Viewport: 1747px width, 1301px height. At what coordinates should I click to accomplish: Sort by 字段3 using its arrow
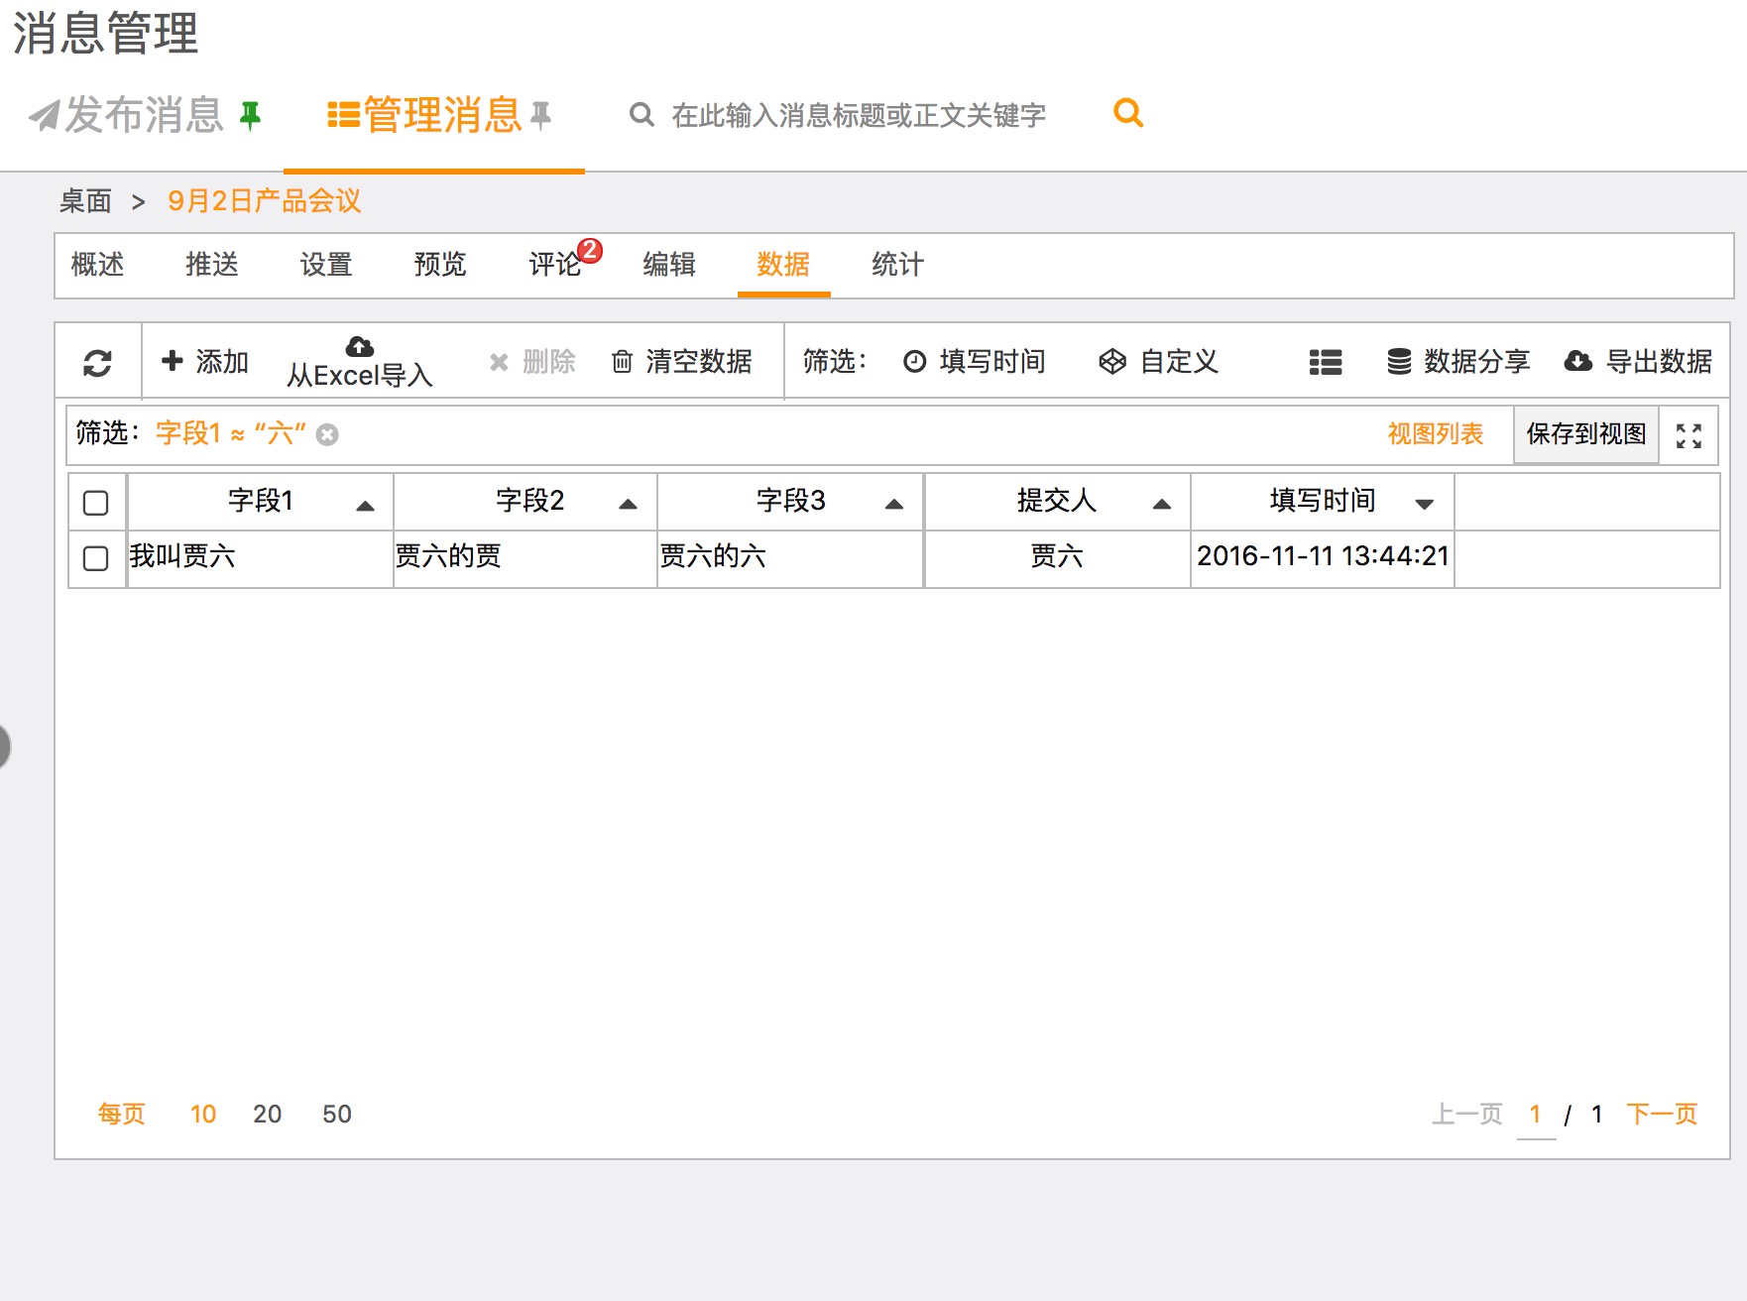[x=894, y=505]
